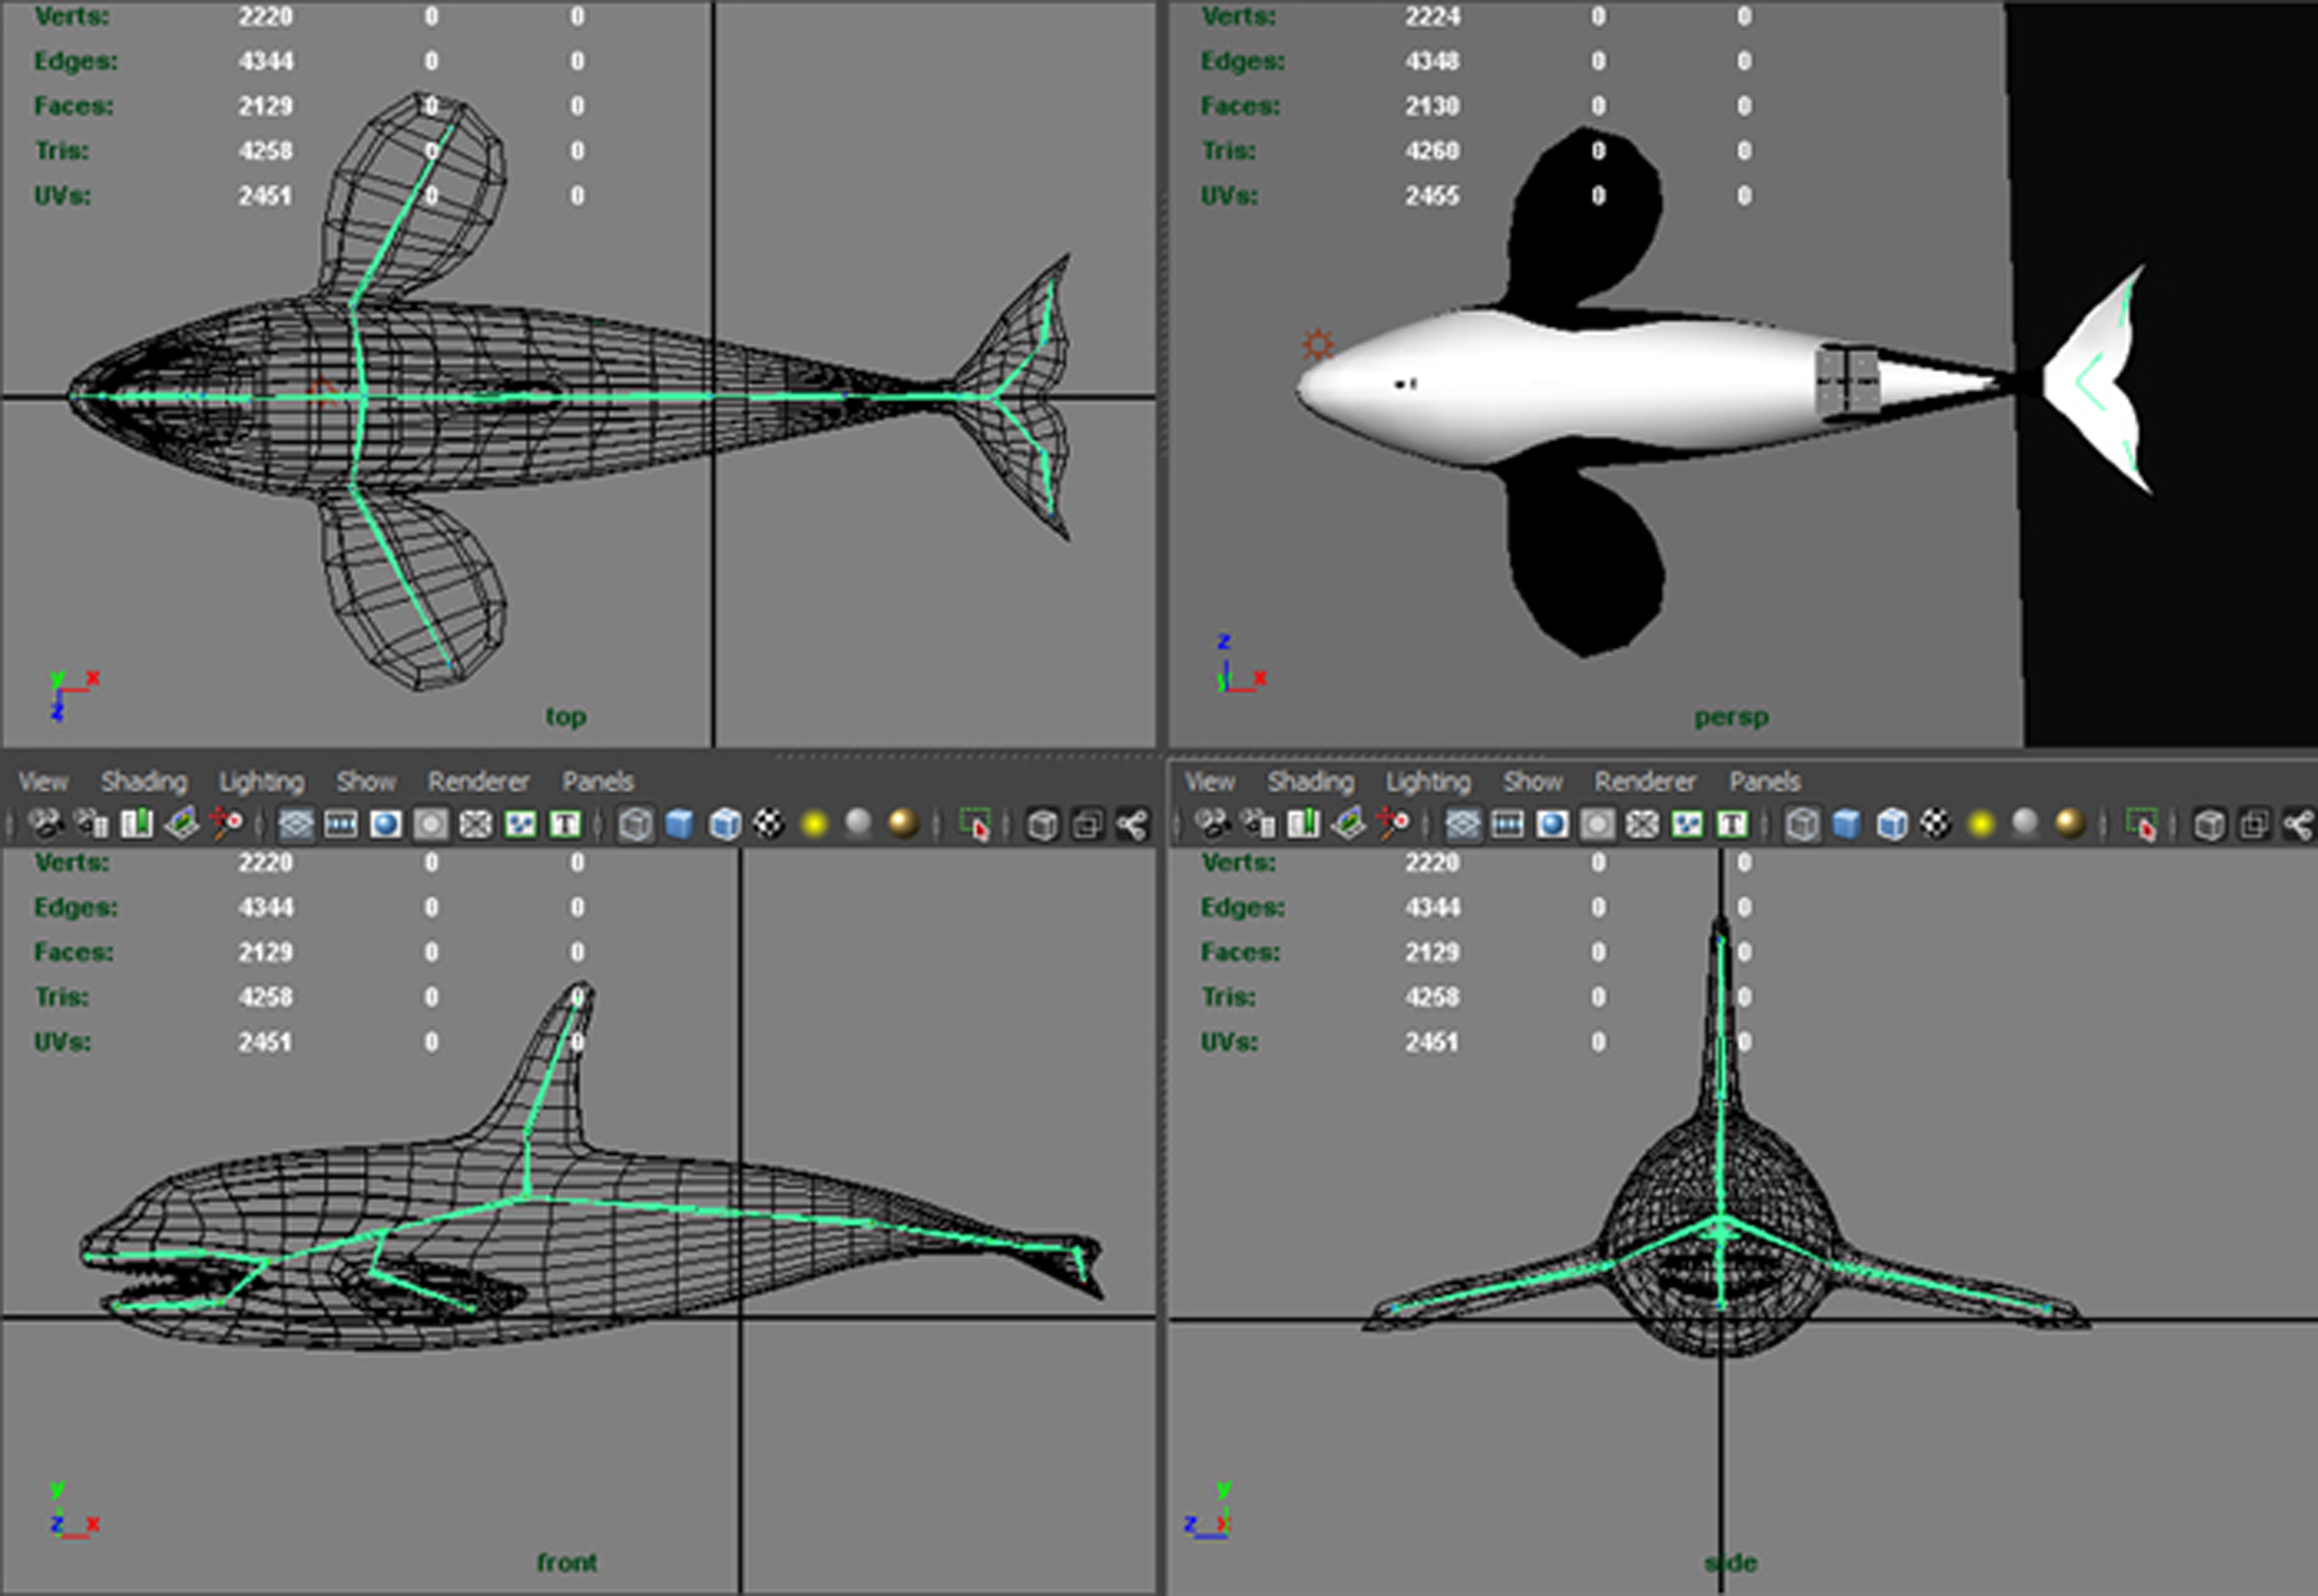Screen dimensions: 2318x1596
Task: Click Bookmarks icon in front panel toolbar
Action: point(137,825)
